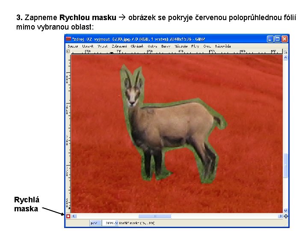Open the Nápověda menu
Image resolution: width=308 pixels, height=231 pixels.
[223, 46]
